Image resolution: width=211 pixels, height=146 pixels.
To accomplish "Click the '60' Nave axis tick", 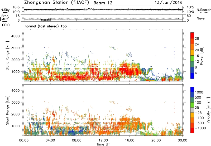I will (x=189, y=16).
